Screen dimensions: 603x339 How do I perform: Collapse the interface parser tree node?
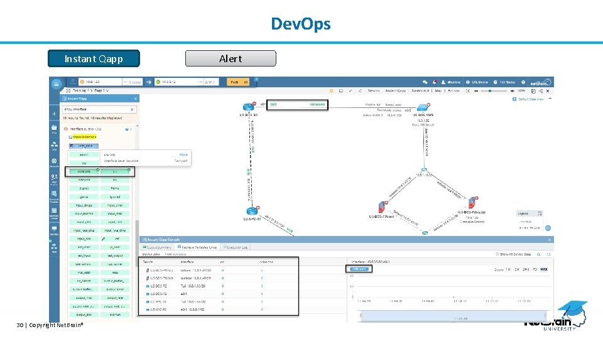[66, 129]
